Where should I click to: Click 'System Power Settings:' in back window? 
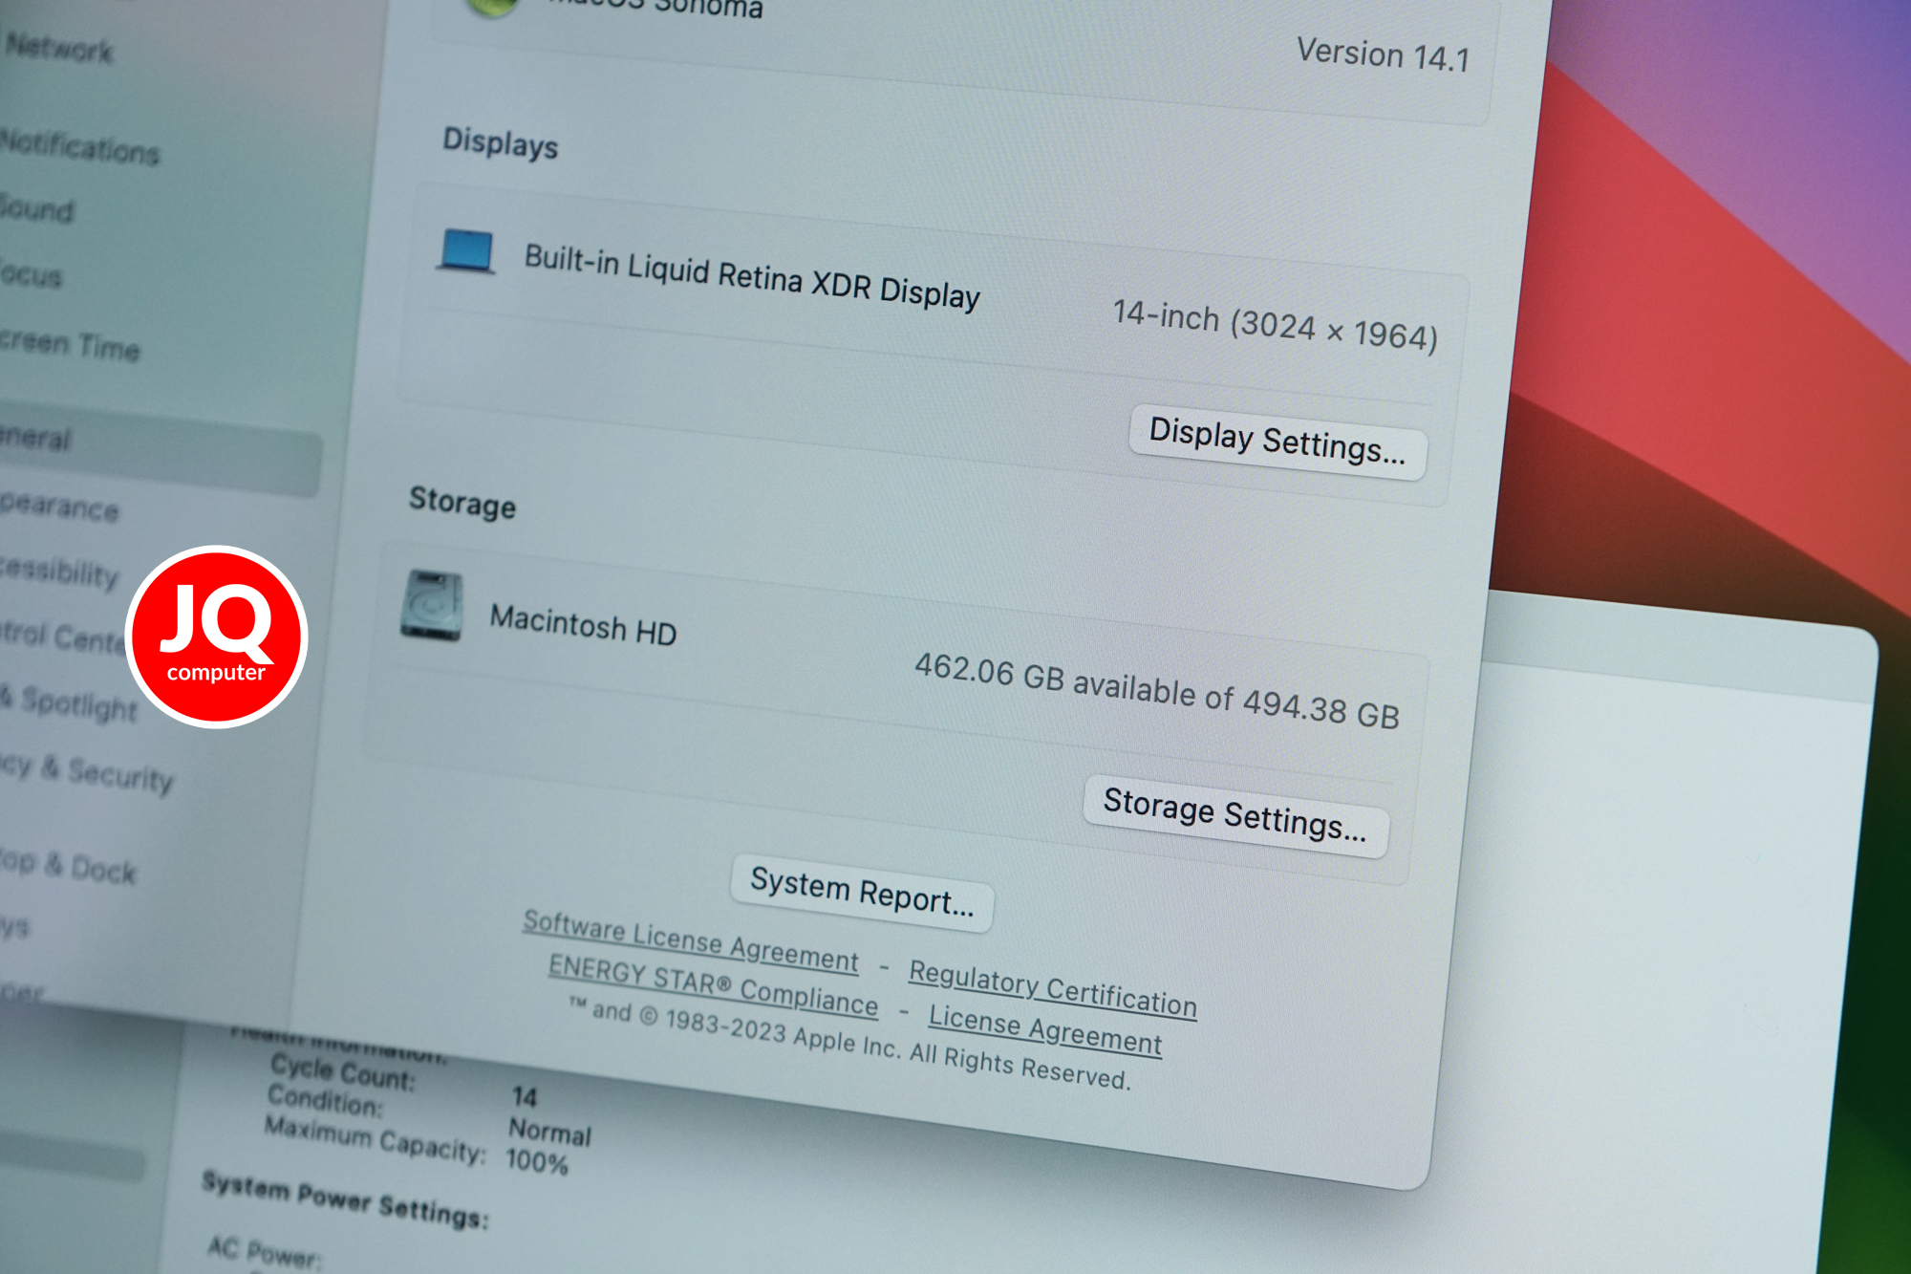click(346, 1199)
